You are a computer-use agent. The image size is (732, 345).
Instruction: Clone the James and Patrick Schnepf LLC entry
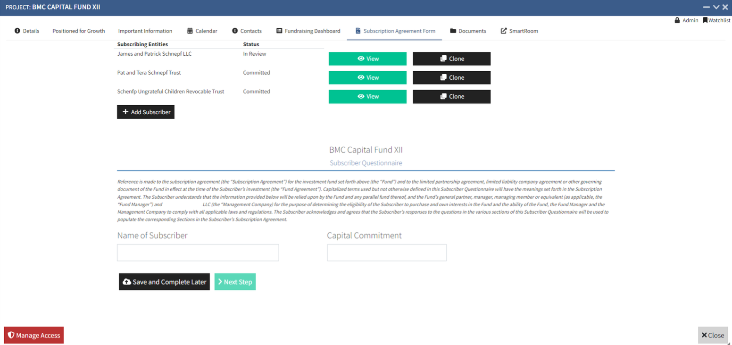click(x=451, y=59)
